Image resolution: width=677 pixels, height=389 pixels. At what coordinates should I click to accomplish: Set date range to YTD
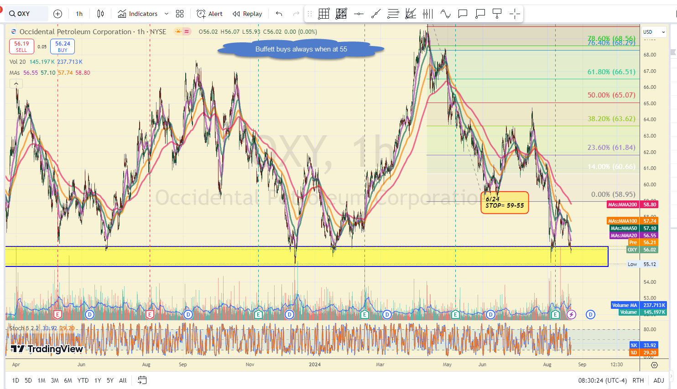pyautogui.click(x=83, y=380)
